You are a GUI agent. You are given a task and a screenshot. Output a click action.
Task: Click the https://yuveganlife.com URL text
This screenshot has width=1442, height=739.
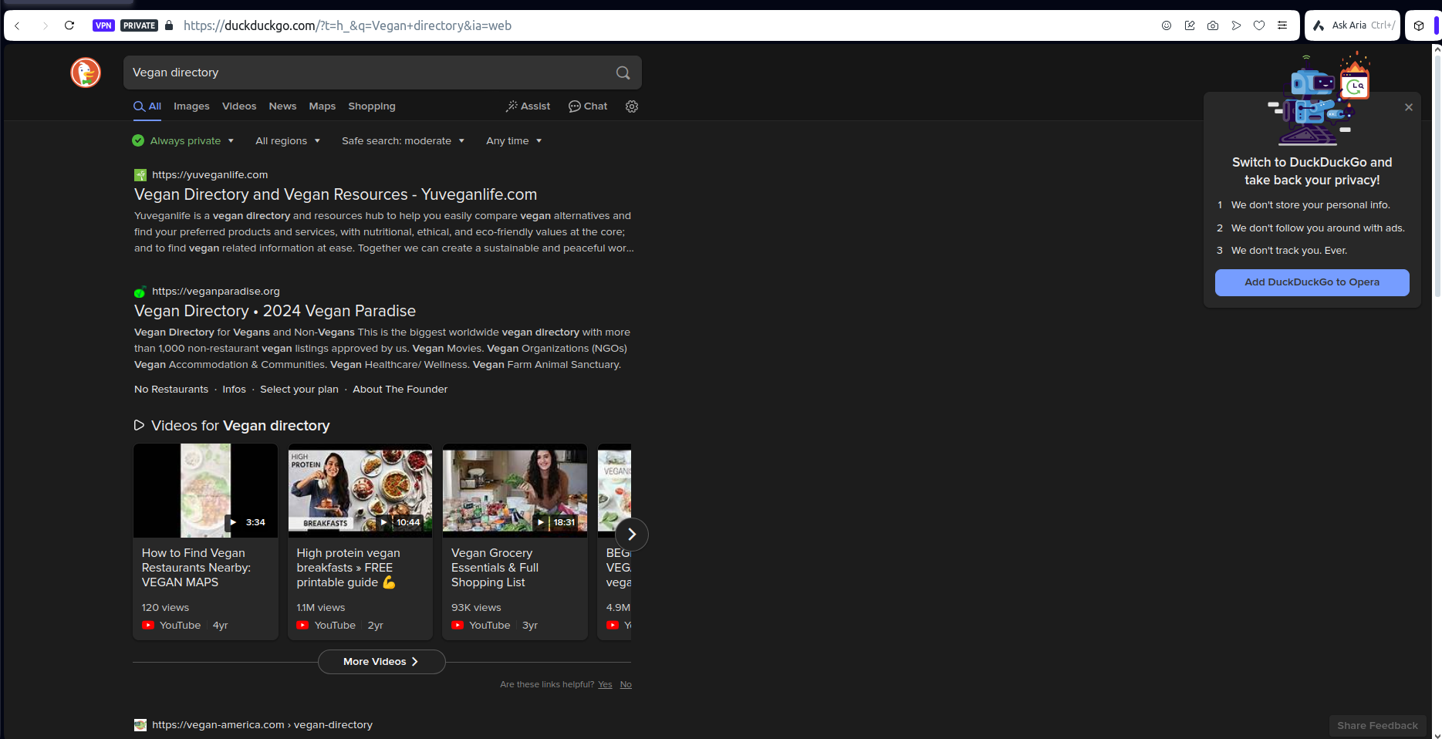210,175
